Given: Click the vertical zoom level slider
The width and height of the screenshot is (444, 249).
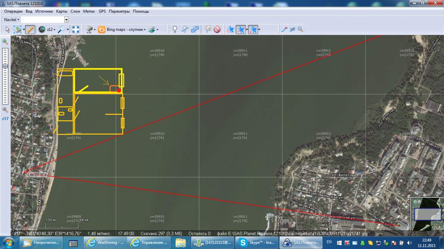Looking at the screenshot, I should click(x=5, y=76).
